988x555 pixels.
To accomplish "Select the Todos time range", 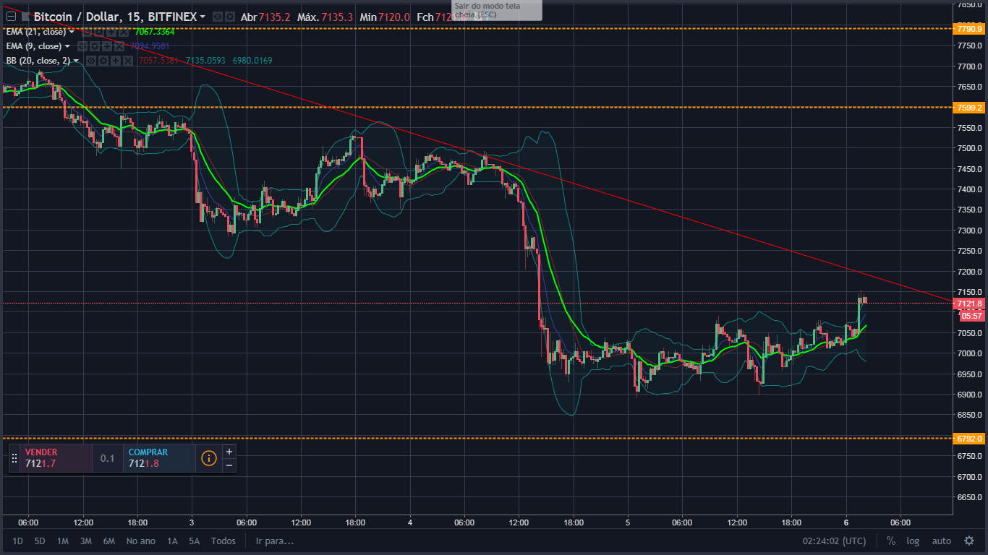I will tap(223, 541).
